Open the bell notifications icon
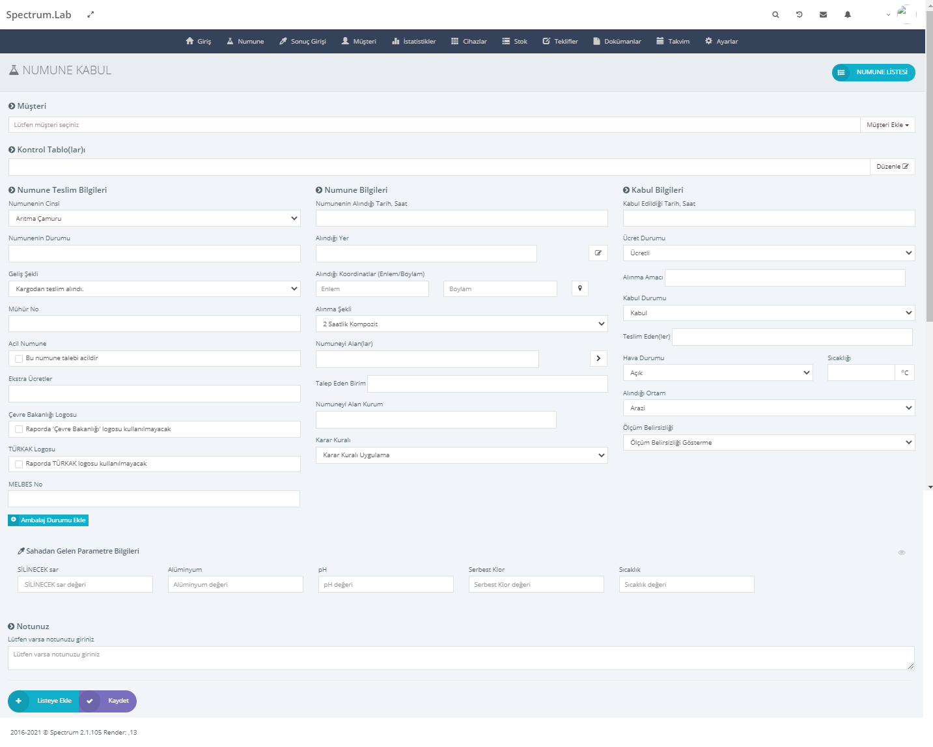This screenshot has width=933, height=747. coord(848,14)
